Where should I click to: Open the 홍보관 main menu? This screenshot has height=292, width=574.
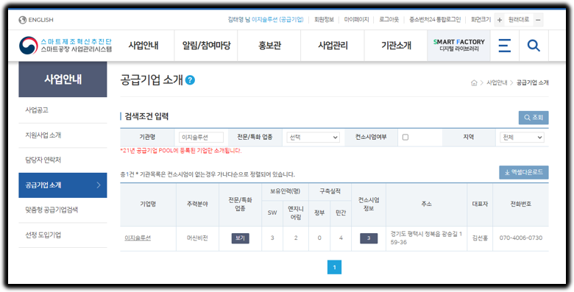click(x=269, y=46)
